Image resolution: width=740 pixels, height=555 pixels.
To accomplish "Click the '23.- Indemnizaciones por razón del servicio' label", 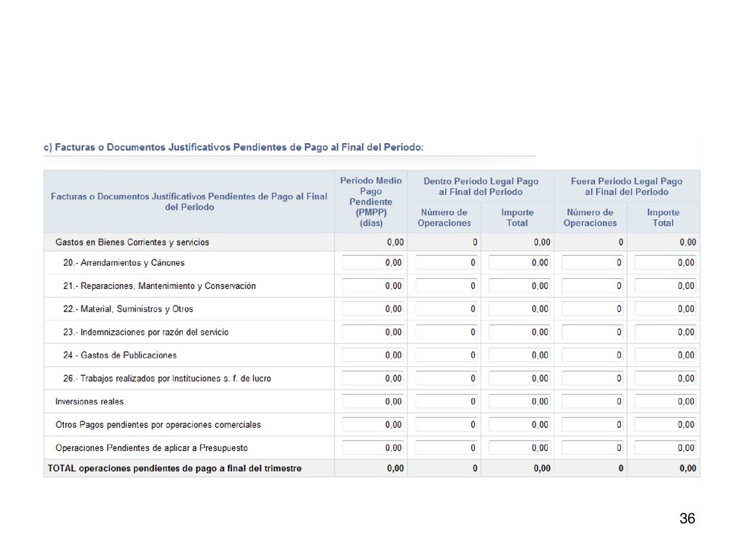I will pos(146,332).
